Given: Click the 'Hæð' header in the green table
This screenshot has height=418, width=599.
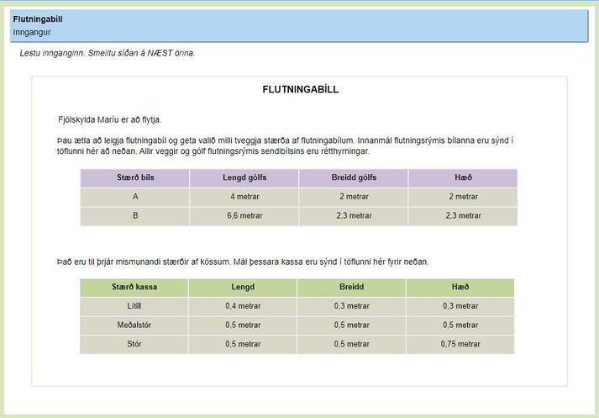Looking at the screenshot, I should (x=460, y=287).
